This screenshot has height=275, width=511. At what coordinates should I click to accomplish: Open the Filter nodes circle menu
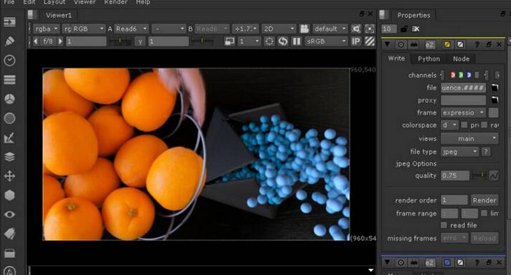(x=10, y=119)
